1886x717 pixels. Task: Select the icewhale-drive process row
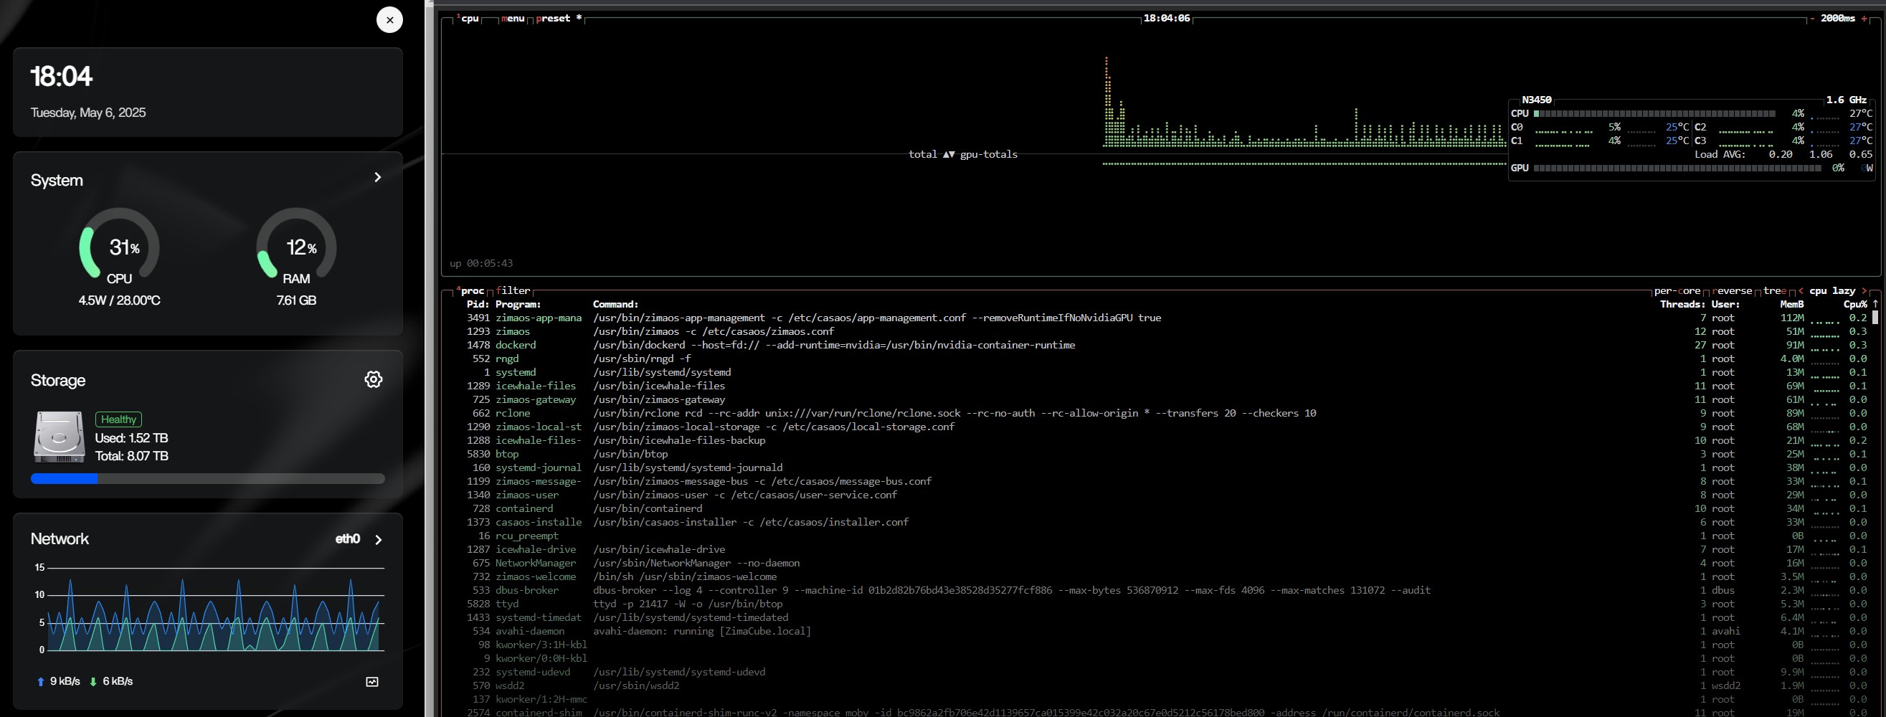(x=1166, y=549)
